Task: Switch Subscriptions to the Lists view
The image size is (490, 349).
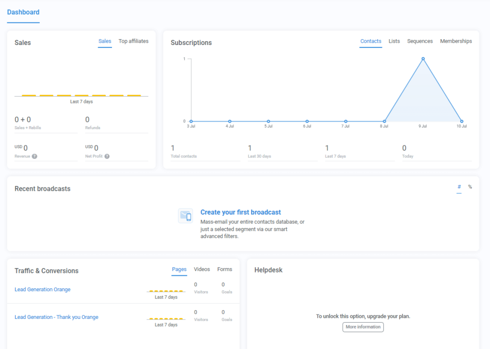Action: coord(394,41)
